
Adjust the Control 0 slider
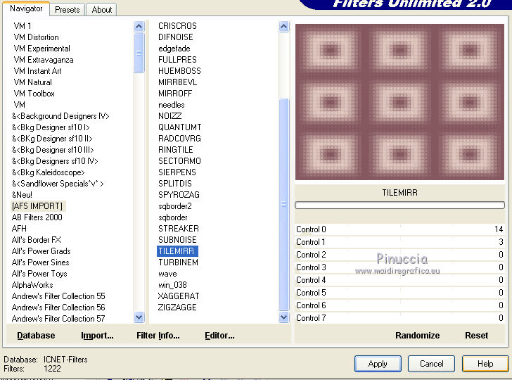(x=399, y=229)
